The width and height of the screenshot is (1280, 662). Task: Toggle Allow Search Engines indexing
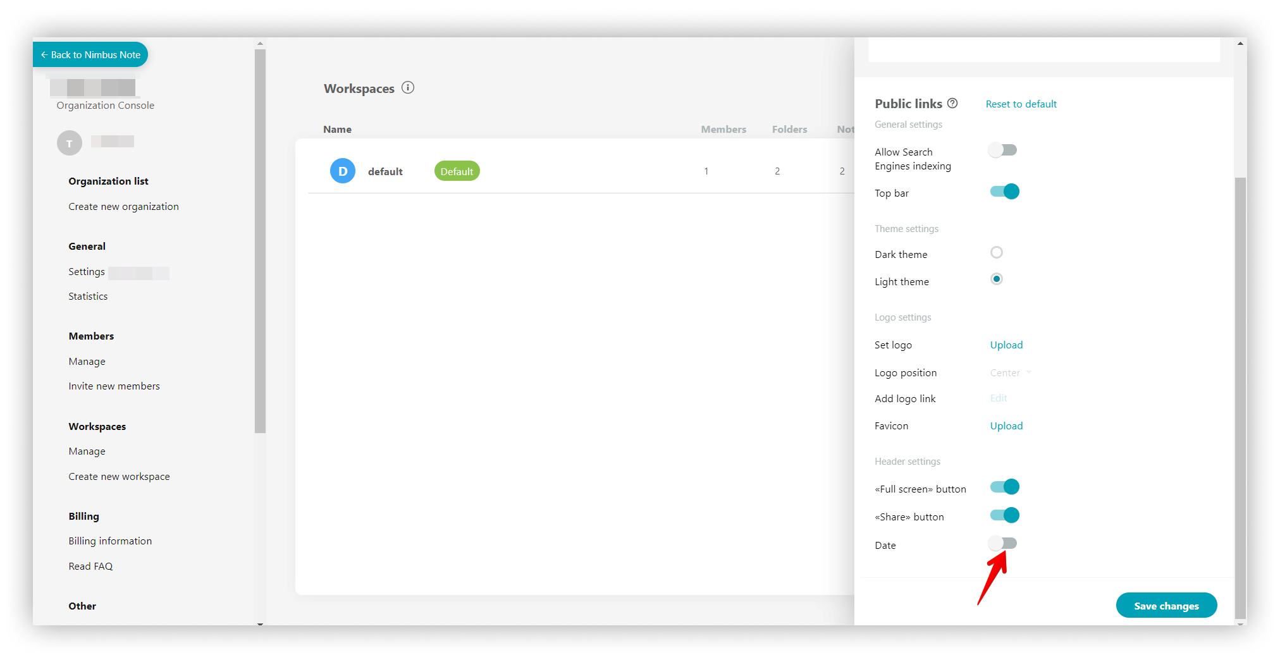click(x=1003, y=150)
